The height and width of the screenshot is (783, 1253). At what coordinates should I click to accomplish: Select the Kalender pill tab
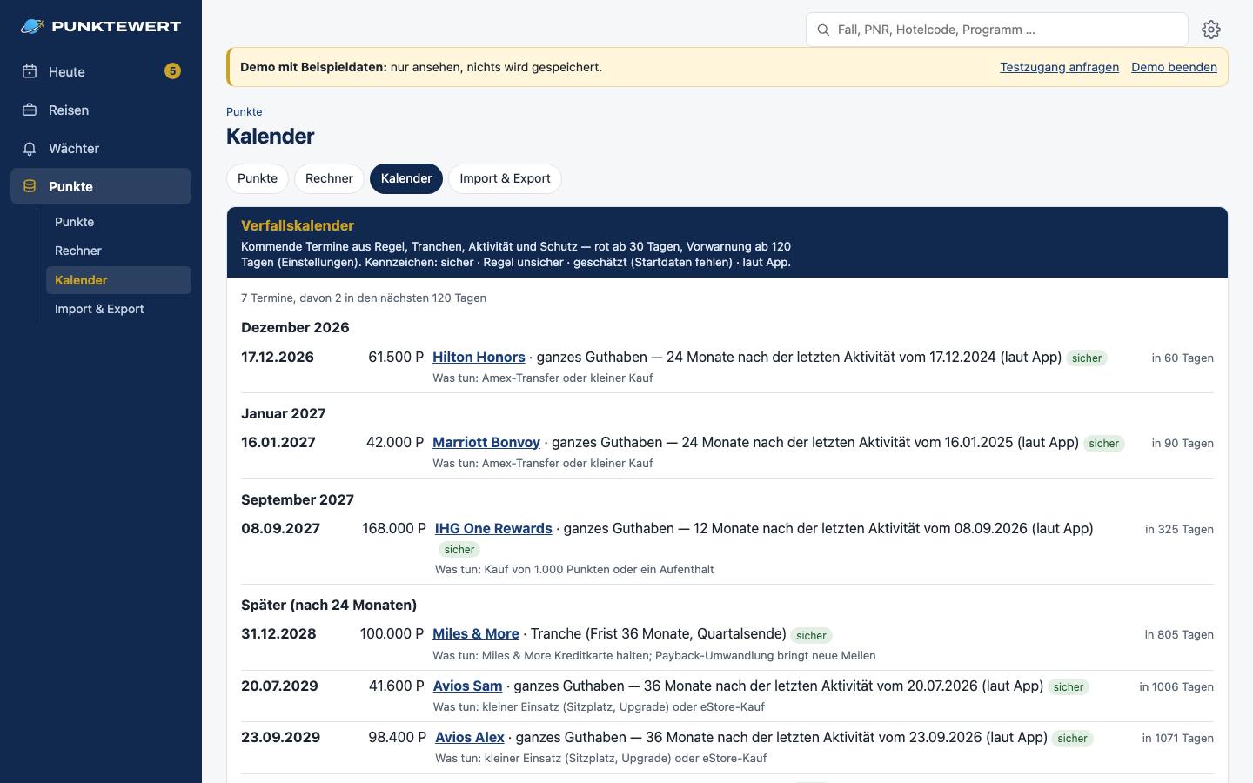[406, 178]
